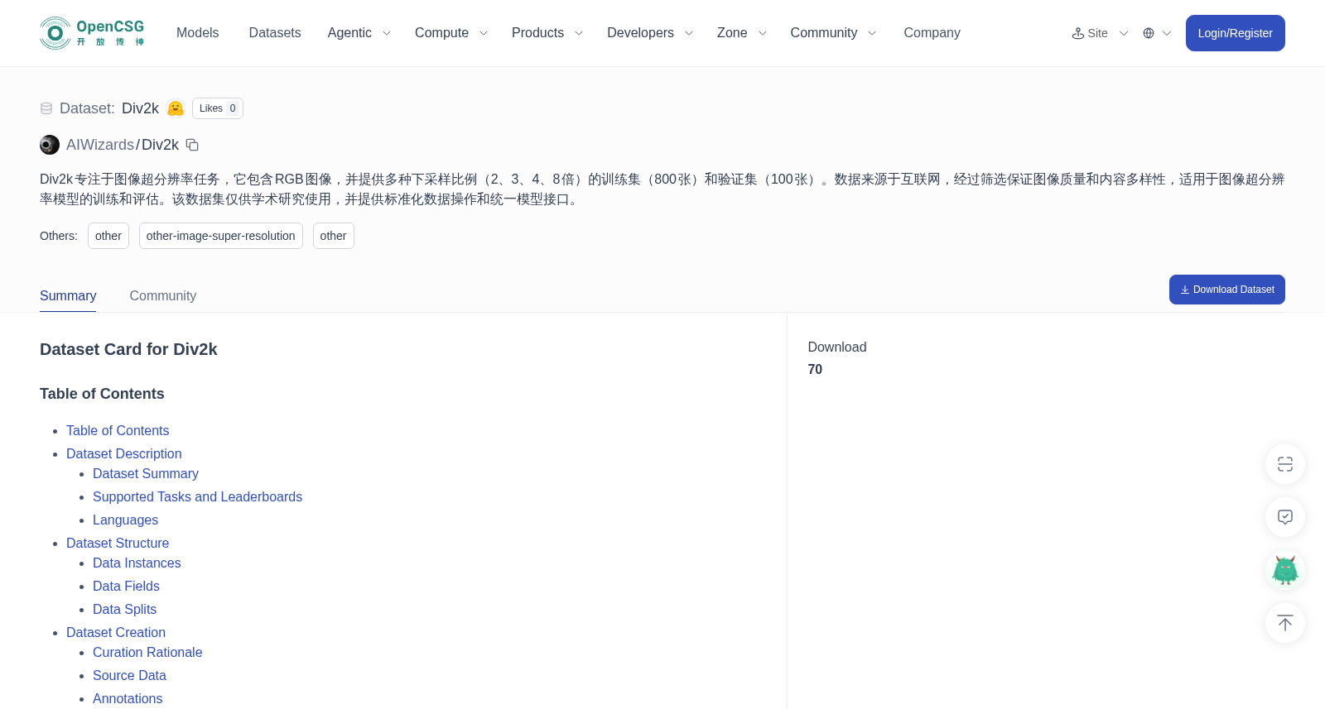Click the Likes 0 button

(x=218, y=108)
